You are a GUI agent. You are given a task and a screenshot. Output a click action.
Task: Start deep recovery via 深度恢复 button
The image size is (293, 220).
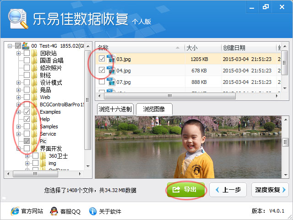point(270,190)
